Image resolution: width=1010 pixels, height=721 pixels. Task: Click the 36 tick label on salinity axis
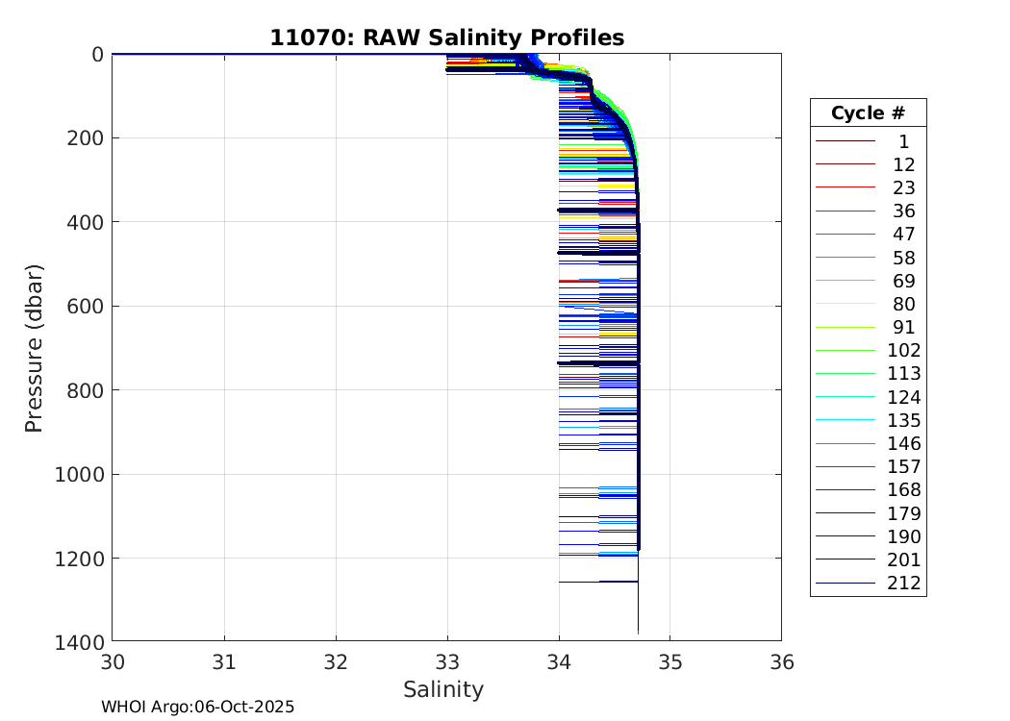click(x=781, y=662)
